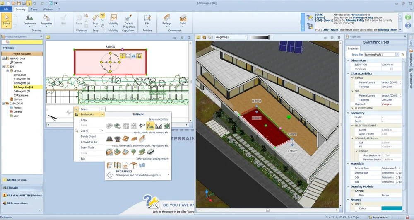Toggle the 'on Terrain' checkbox
The height and width of the screenshot is (220, 414).
[x=391, y=69]
